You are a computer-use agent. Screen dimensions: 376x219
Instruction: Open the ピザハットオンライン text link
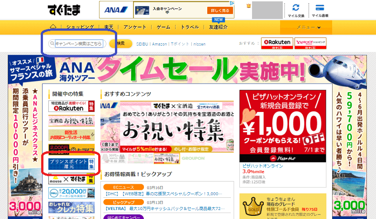click(x=262, y=166)
